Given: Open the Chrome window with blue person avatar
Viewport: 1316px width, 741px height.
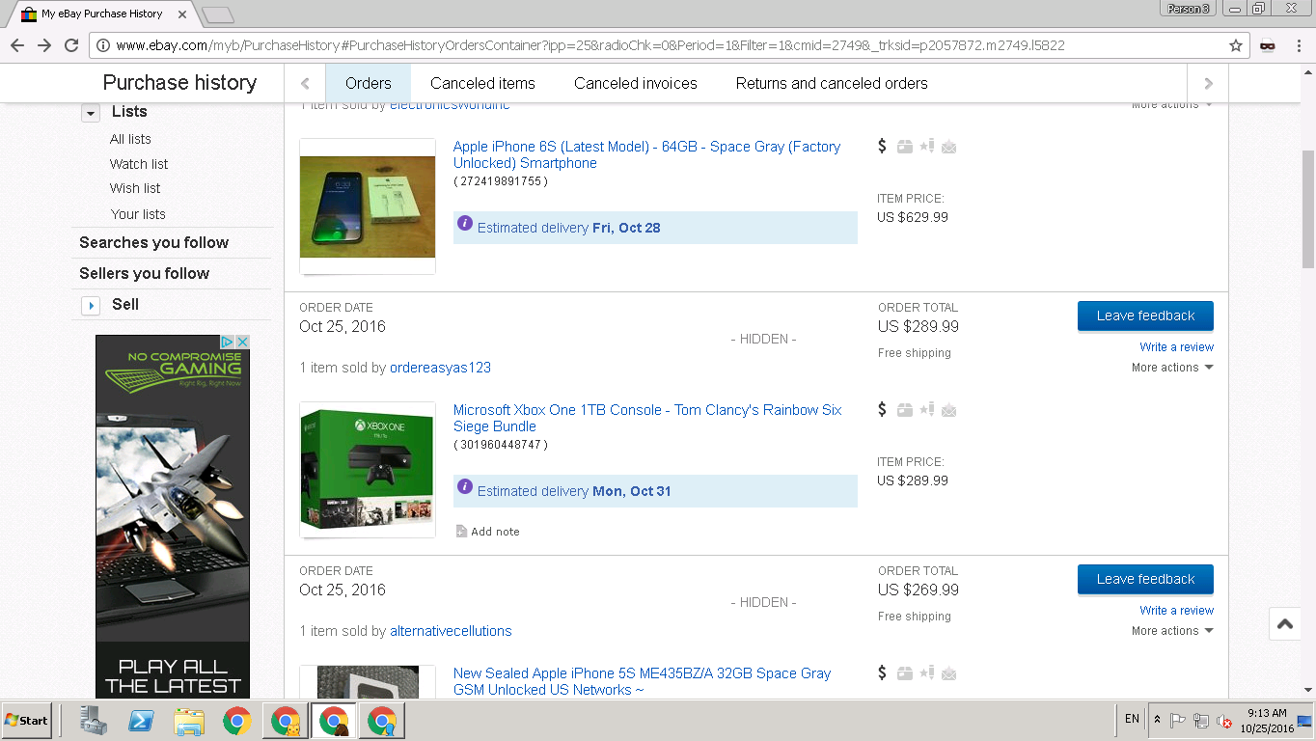Looking at the screenshot, I should (381, 721).
